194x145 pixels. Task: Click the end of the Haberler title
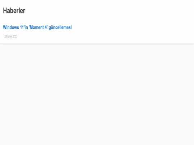[x=24, y=11]
